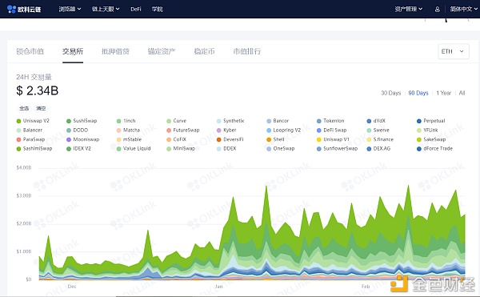Toggle the SushiSwap legend series
The image size is (480, 297).
pos(82,121)
